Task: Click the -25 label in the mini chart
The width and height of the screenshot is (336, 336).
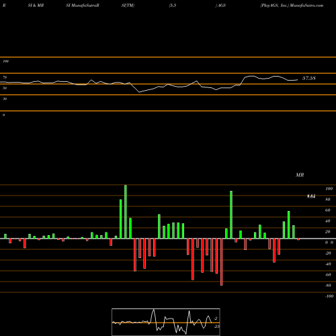Action: [216, 327]
